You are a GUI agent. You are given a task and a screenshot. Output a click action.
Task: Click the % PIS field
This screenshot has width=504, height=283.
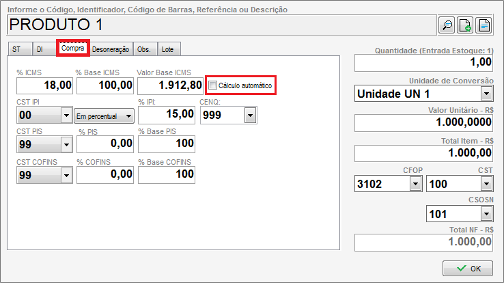tap(105, 144)
